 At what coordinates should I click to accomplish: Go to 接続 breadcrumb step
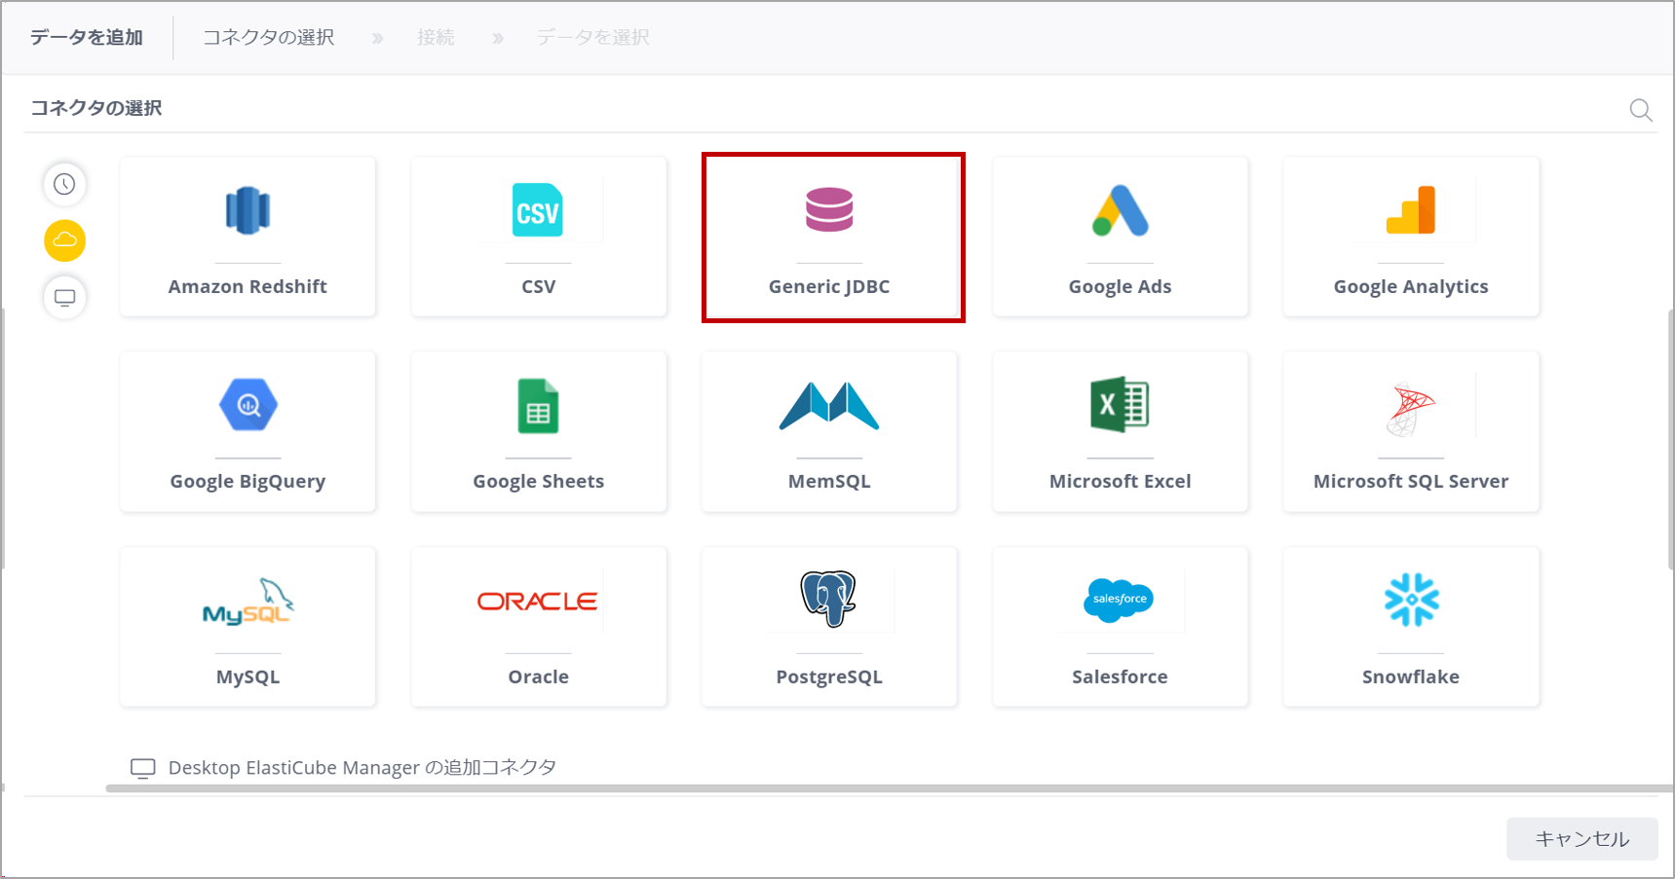point(436,37)
